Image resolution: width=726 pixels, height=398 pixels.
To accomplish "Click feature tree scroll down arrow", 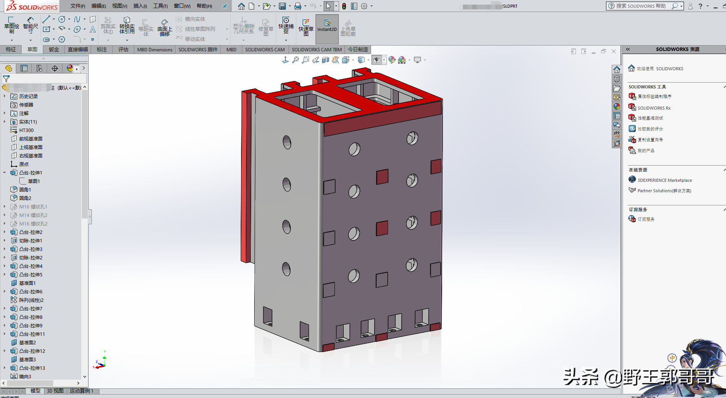I will pos(84,377).
